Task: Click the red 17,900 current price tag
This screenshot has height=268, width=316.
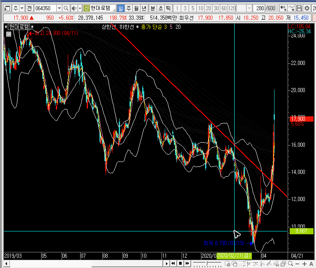Action: click(x=302, y=119)
